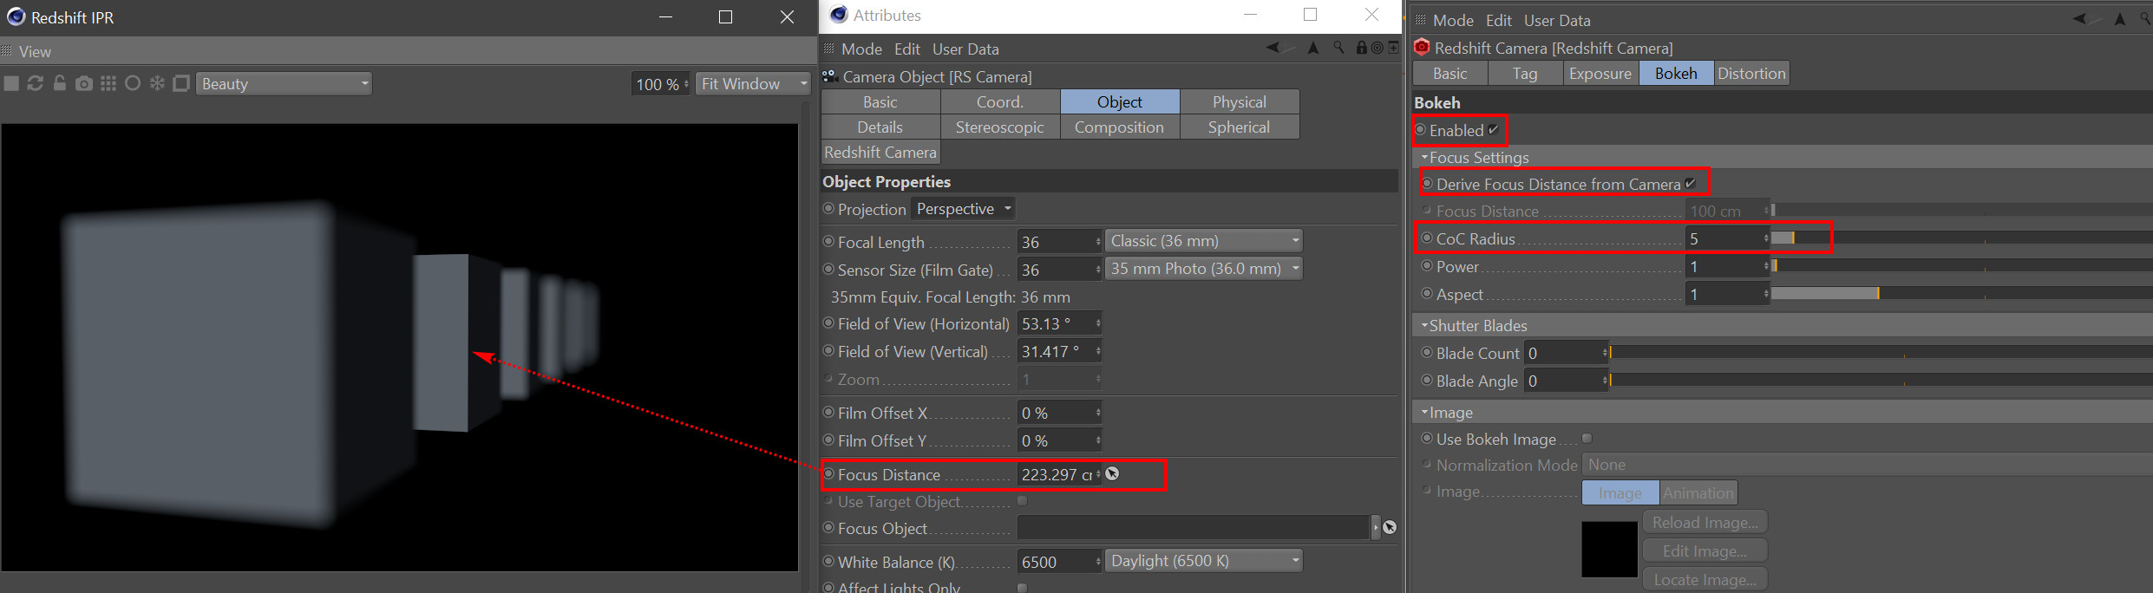Toggle keyframe dot for Blade Count

pyautogui.click(x=1427, y=353)
